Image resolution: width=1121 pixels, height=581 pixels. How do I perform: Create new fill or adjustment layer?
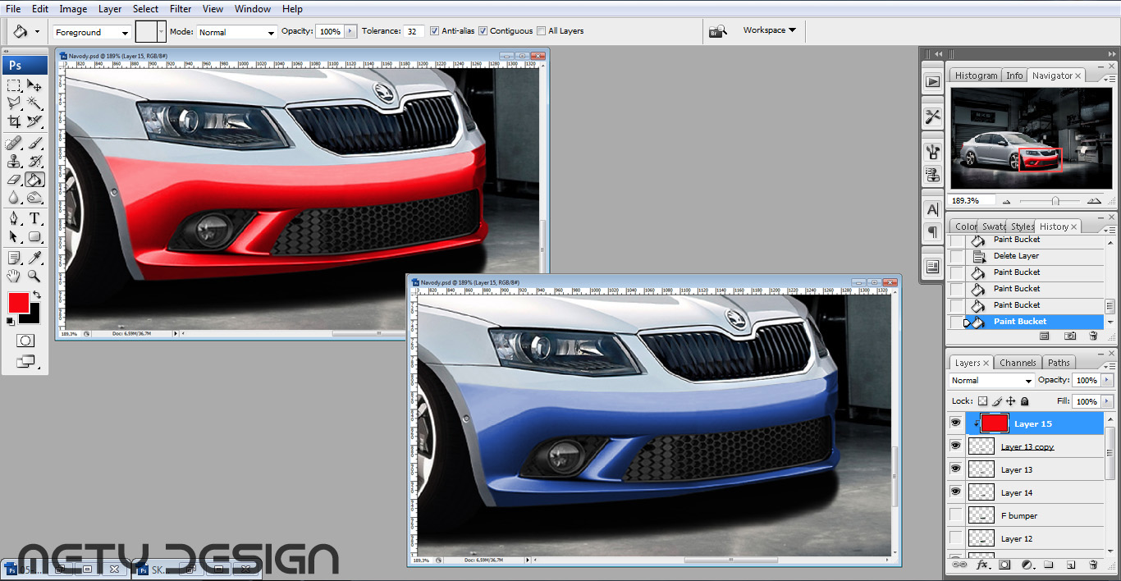pos(1027,565)
